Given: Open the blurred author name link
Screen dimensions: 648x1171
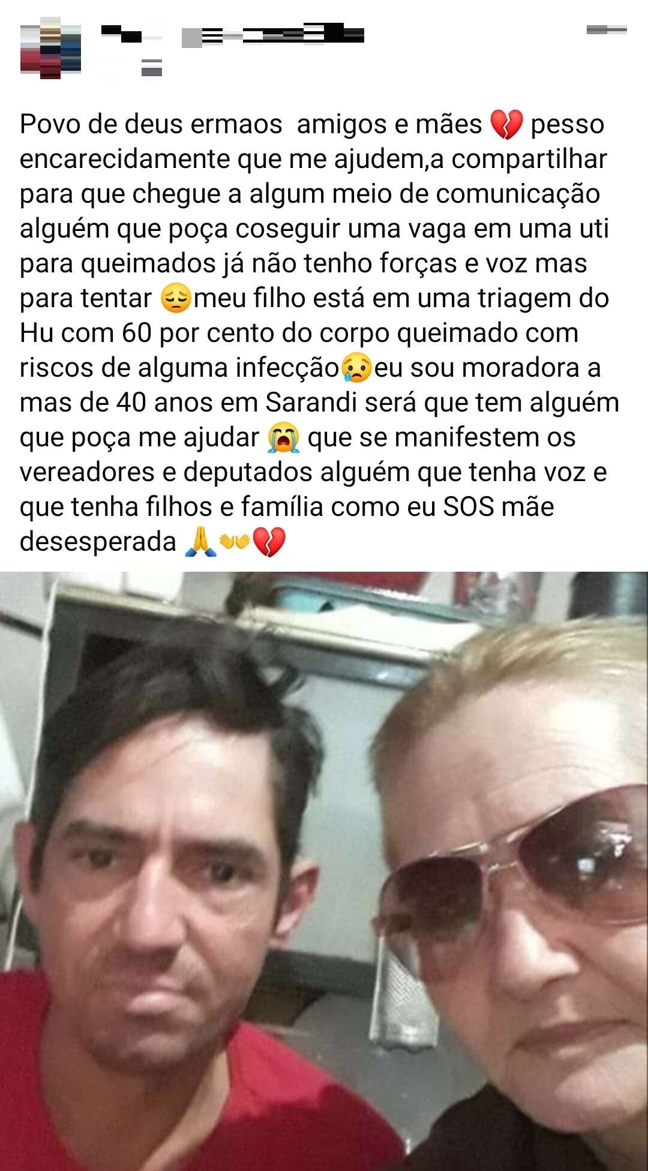Looking at the screenshot, I should [131, 33].
